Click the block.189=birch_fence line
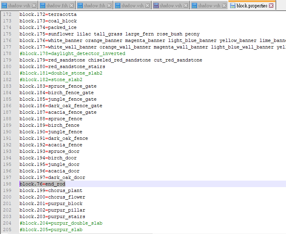286x234 pixels. click(x=49, y=126)
